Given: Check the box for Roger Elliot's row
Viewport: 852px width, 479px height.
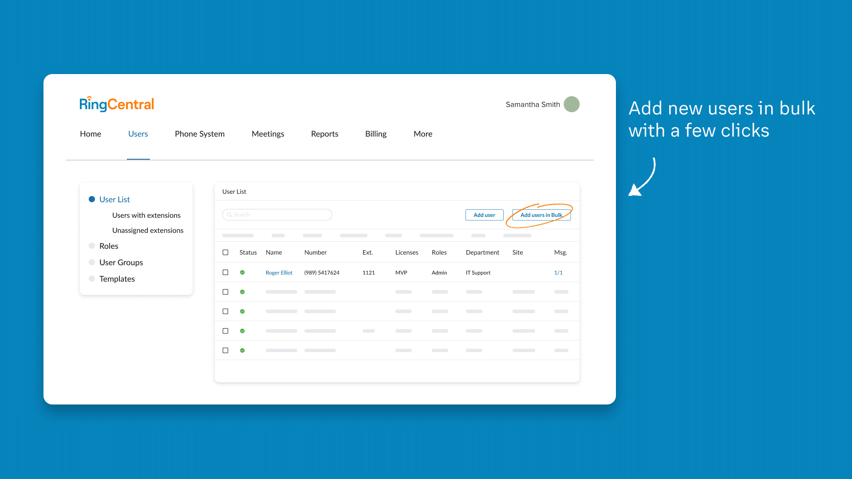Looking at the screenshot, I should (225, 272).
